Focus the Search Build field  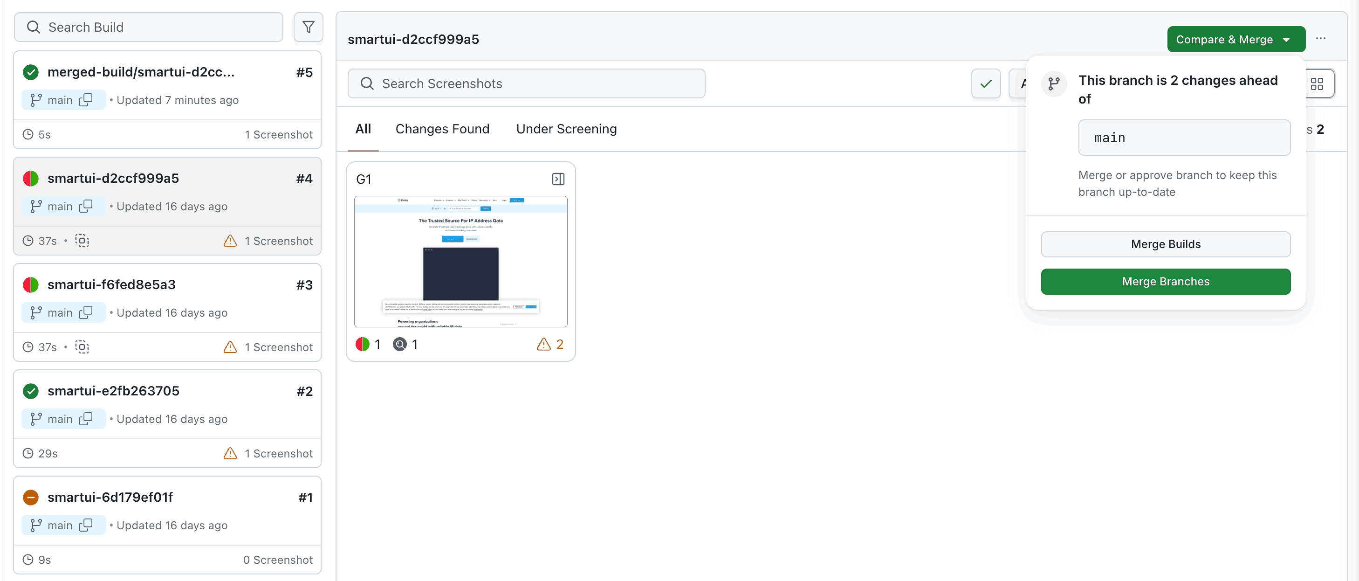(x=148, y=27)
